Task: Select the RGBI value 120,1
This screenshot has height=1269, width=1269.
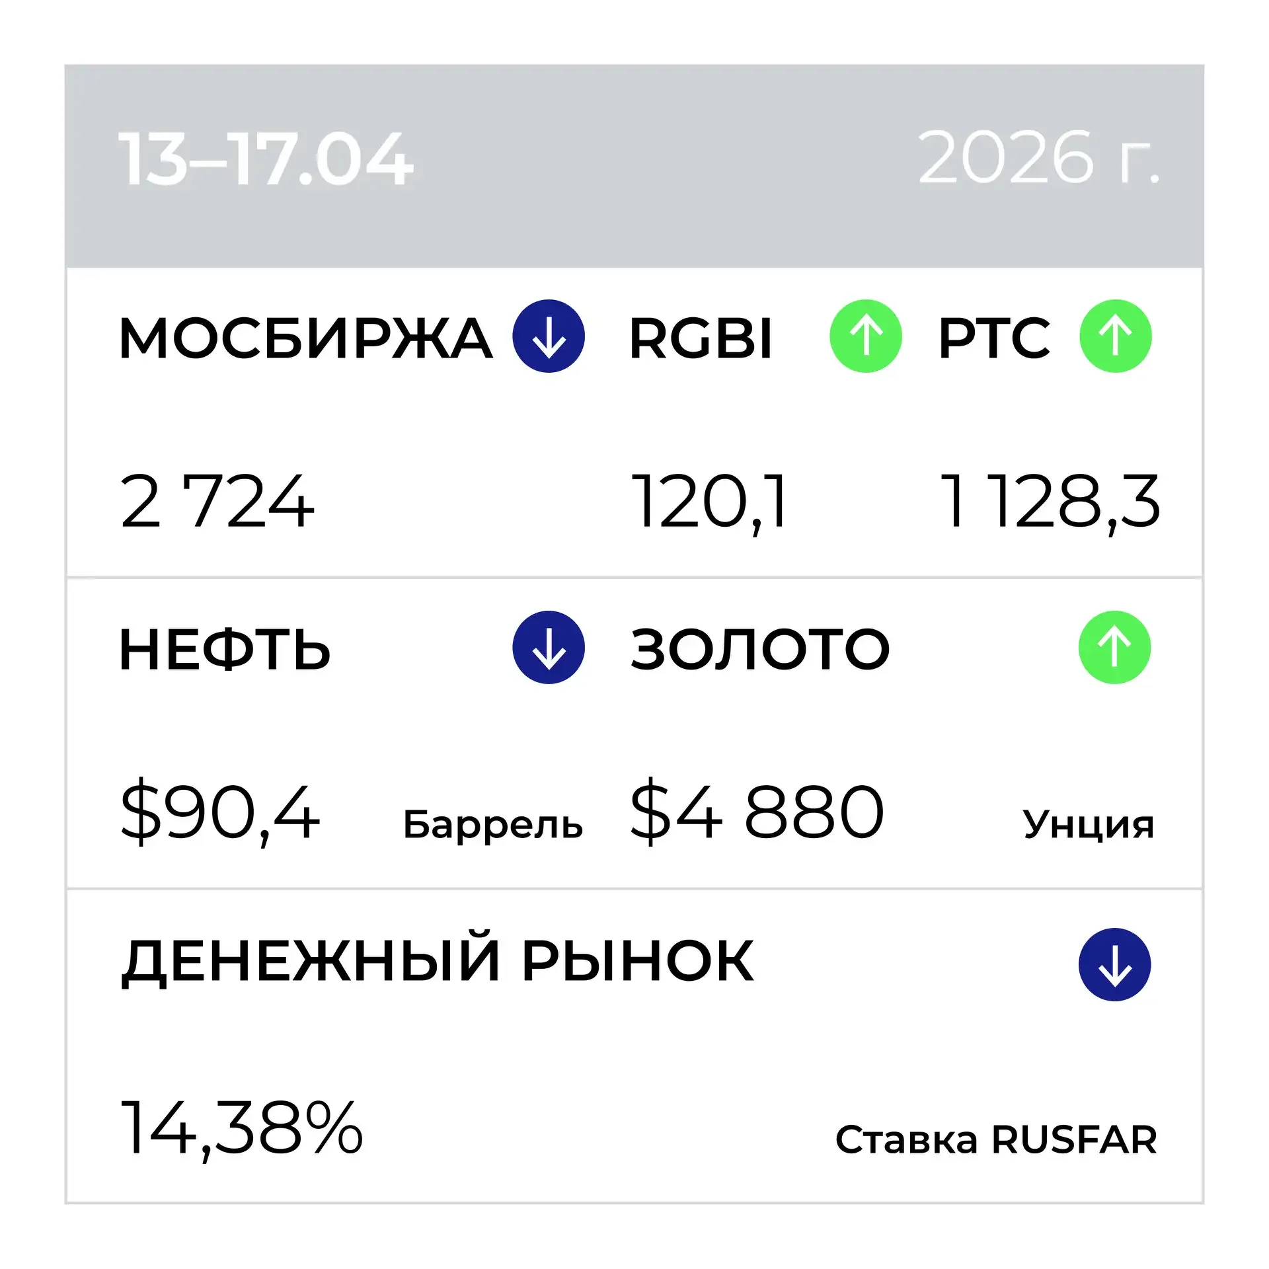Action: tap(710, 502)
